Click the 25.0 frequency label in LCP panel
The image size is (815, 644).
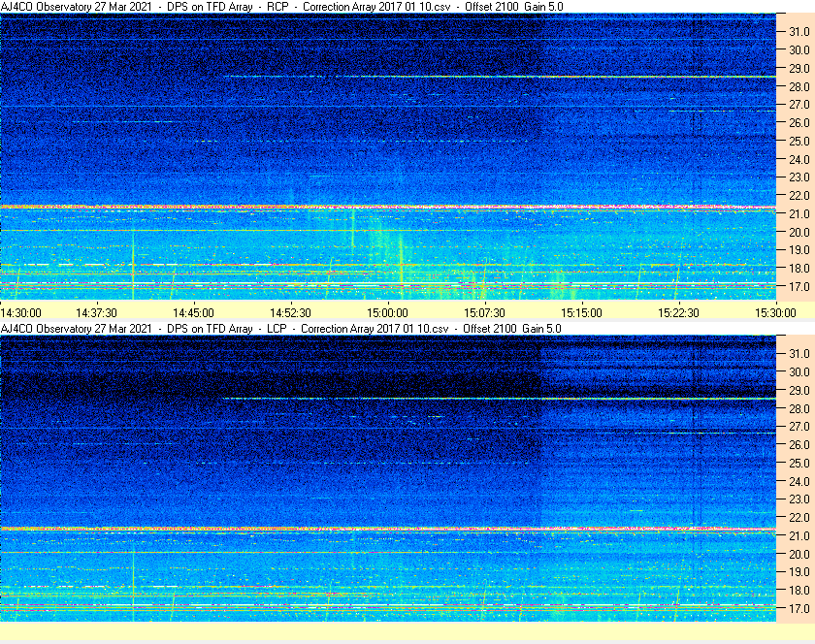click(799, 464)
